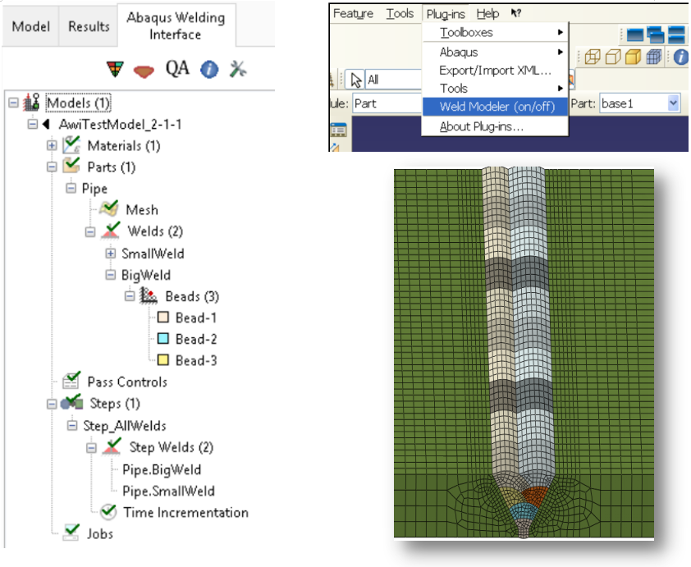Select hidden-line render style cube icon
The height and width of the screenshot is (567, 691).
point(613,57)
